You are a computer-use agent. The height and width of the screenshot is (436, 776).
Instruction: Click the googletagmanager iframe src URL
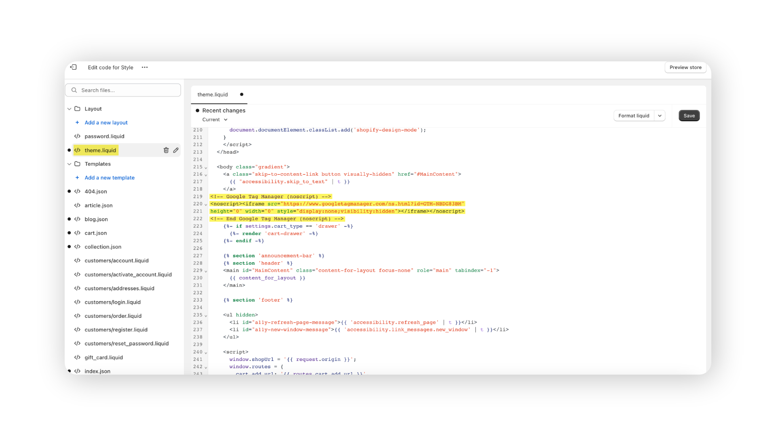(372, 204)
